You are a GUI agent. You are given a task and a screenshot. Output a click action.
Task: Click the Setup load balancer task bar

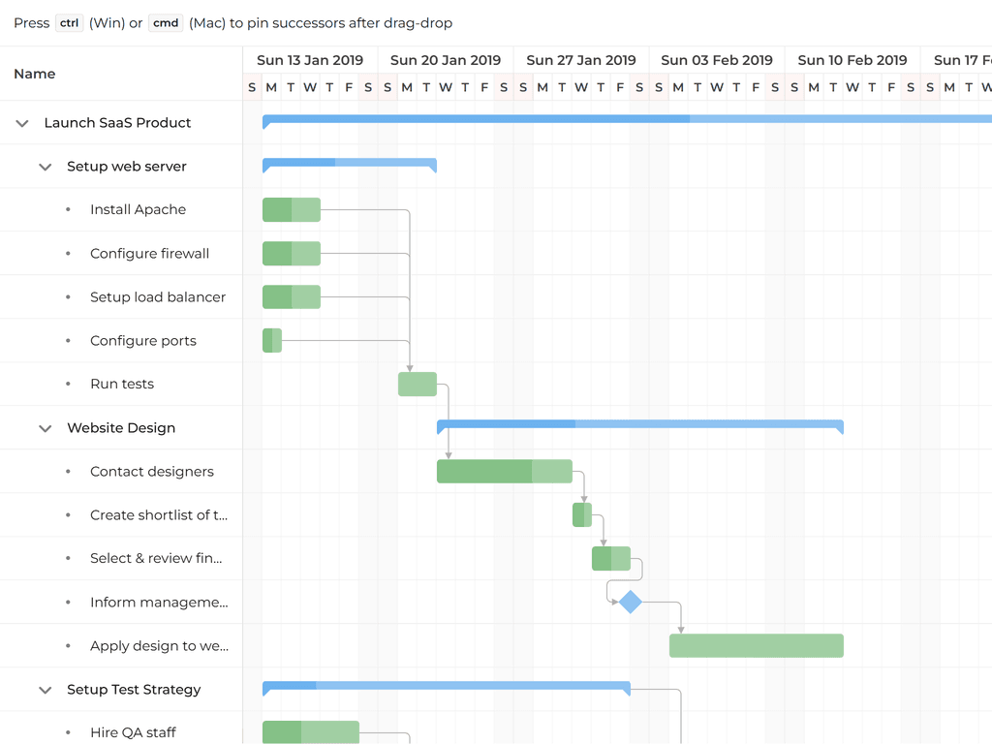pyautogui.click(x=291, y=297)
